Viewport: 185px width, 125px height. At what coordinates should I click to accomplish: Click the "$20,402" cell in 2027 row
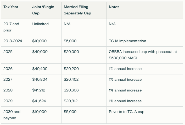71,79
